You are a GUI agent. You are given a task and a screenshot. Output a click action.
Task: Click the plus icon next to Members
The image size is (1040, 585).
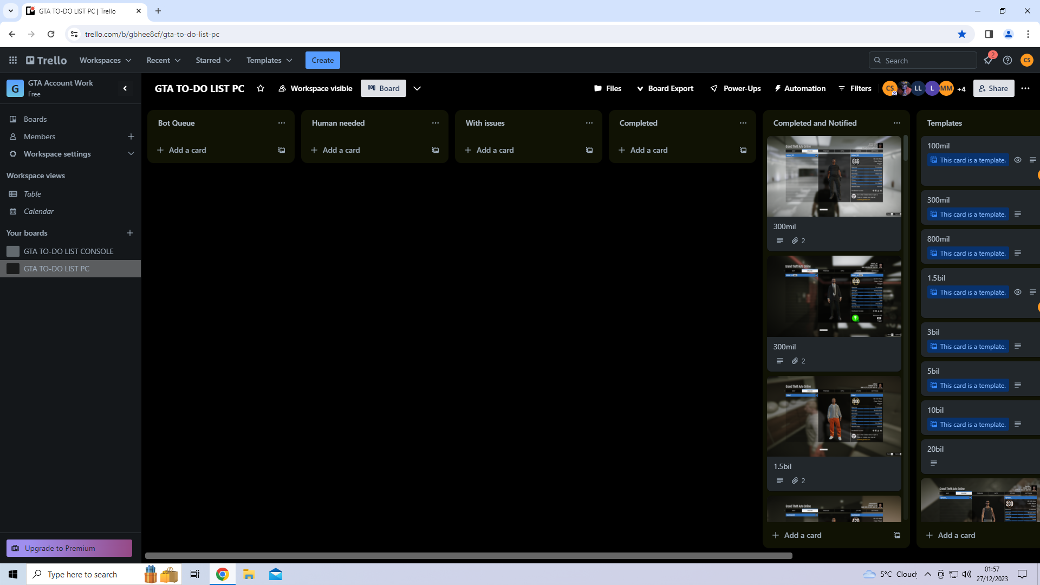coord(131,136)
